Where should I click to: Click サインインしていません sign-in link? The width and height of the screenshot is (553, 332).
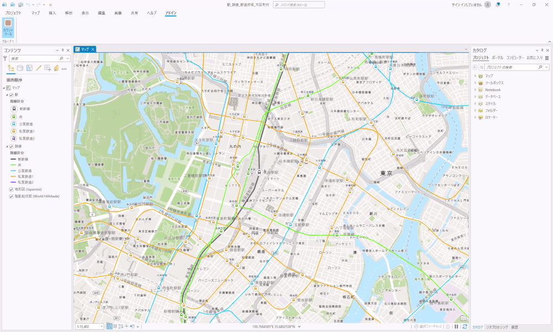pos(467,4)
